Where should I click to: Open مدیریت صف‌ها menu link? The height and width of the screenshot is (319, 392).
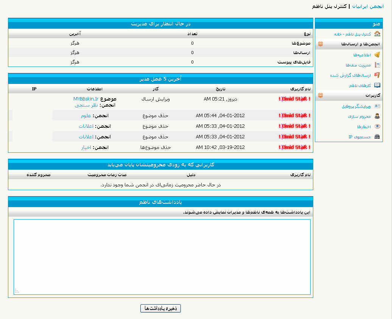click(358, 65)
